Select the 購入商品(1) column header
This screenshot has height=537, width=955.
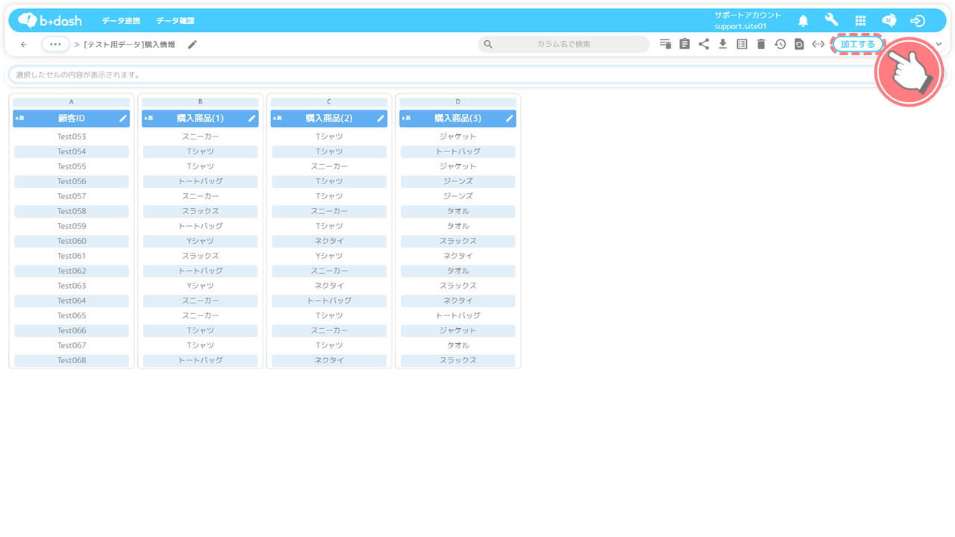point(200,118)
